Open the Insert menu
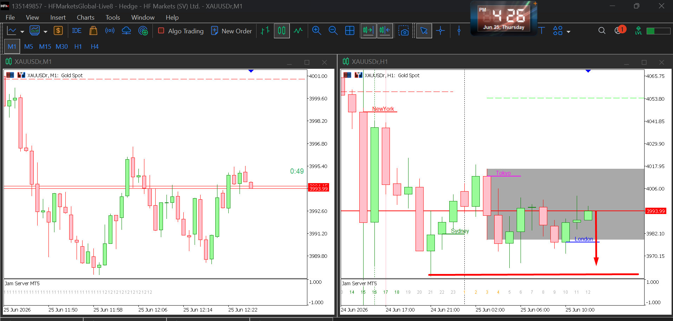This screenshot has width=673, height=321. click(x=58, y=17)
